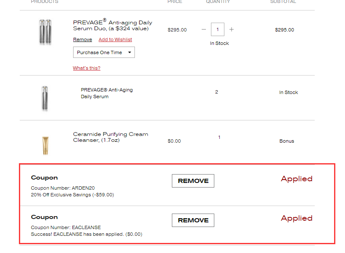Open the "What's this?" link

pyautogui.click(x=87, y=68)
